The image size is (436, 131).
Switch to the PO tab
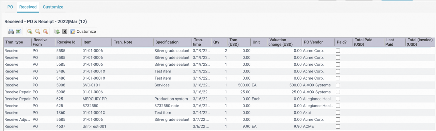point(10,7)
